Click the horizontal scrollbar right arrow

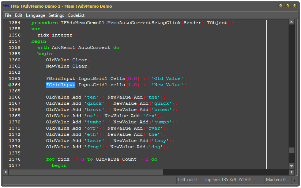291,172
